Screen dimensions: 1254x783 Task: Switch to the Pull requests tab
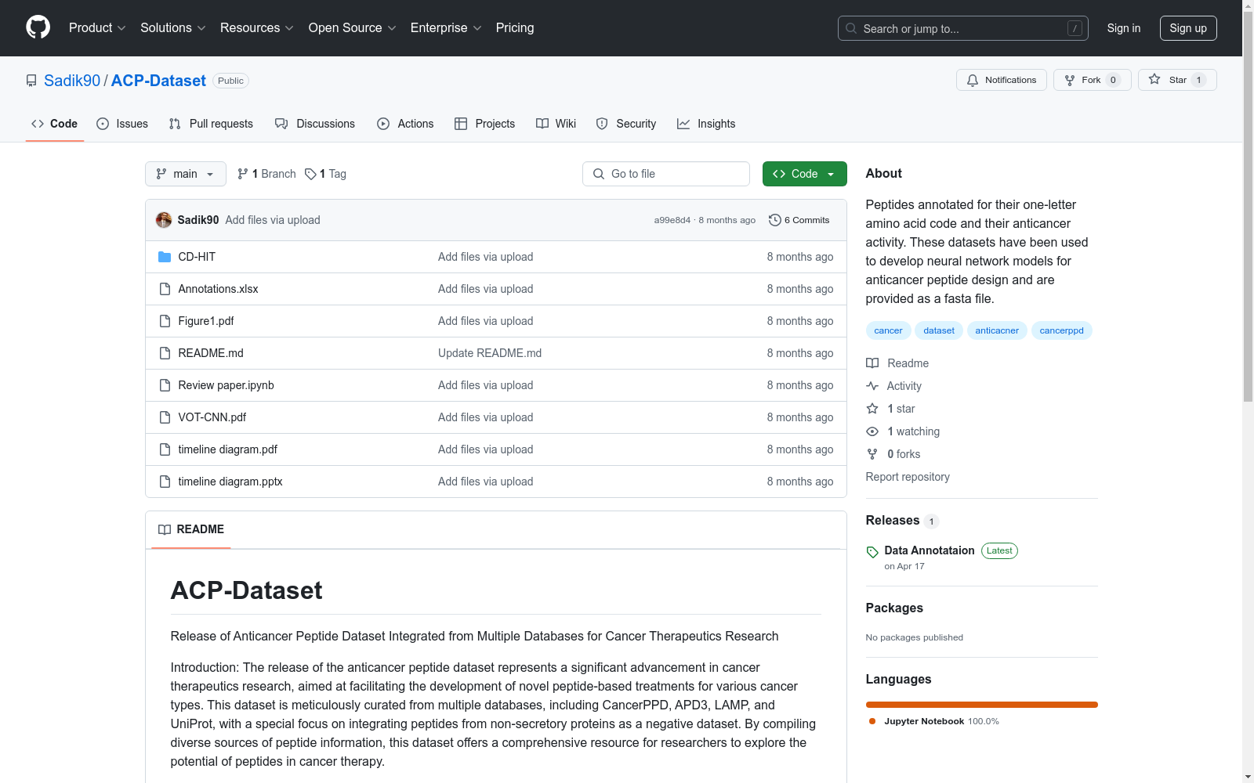211,124
